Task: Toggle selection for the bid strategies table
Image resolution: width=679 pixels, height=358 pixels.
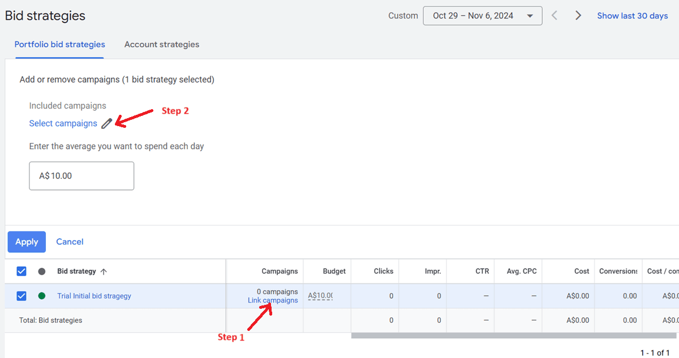Action: pos(21,271)
